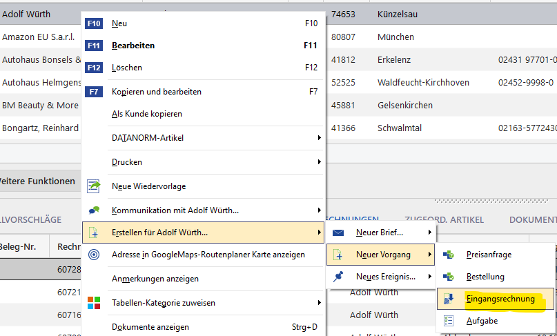Select the Autohaus Bonsels row
Viewport: 557px width, 336px height.
pyautogui.click(x=279, y=59)
